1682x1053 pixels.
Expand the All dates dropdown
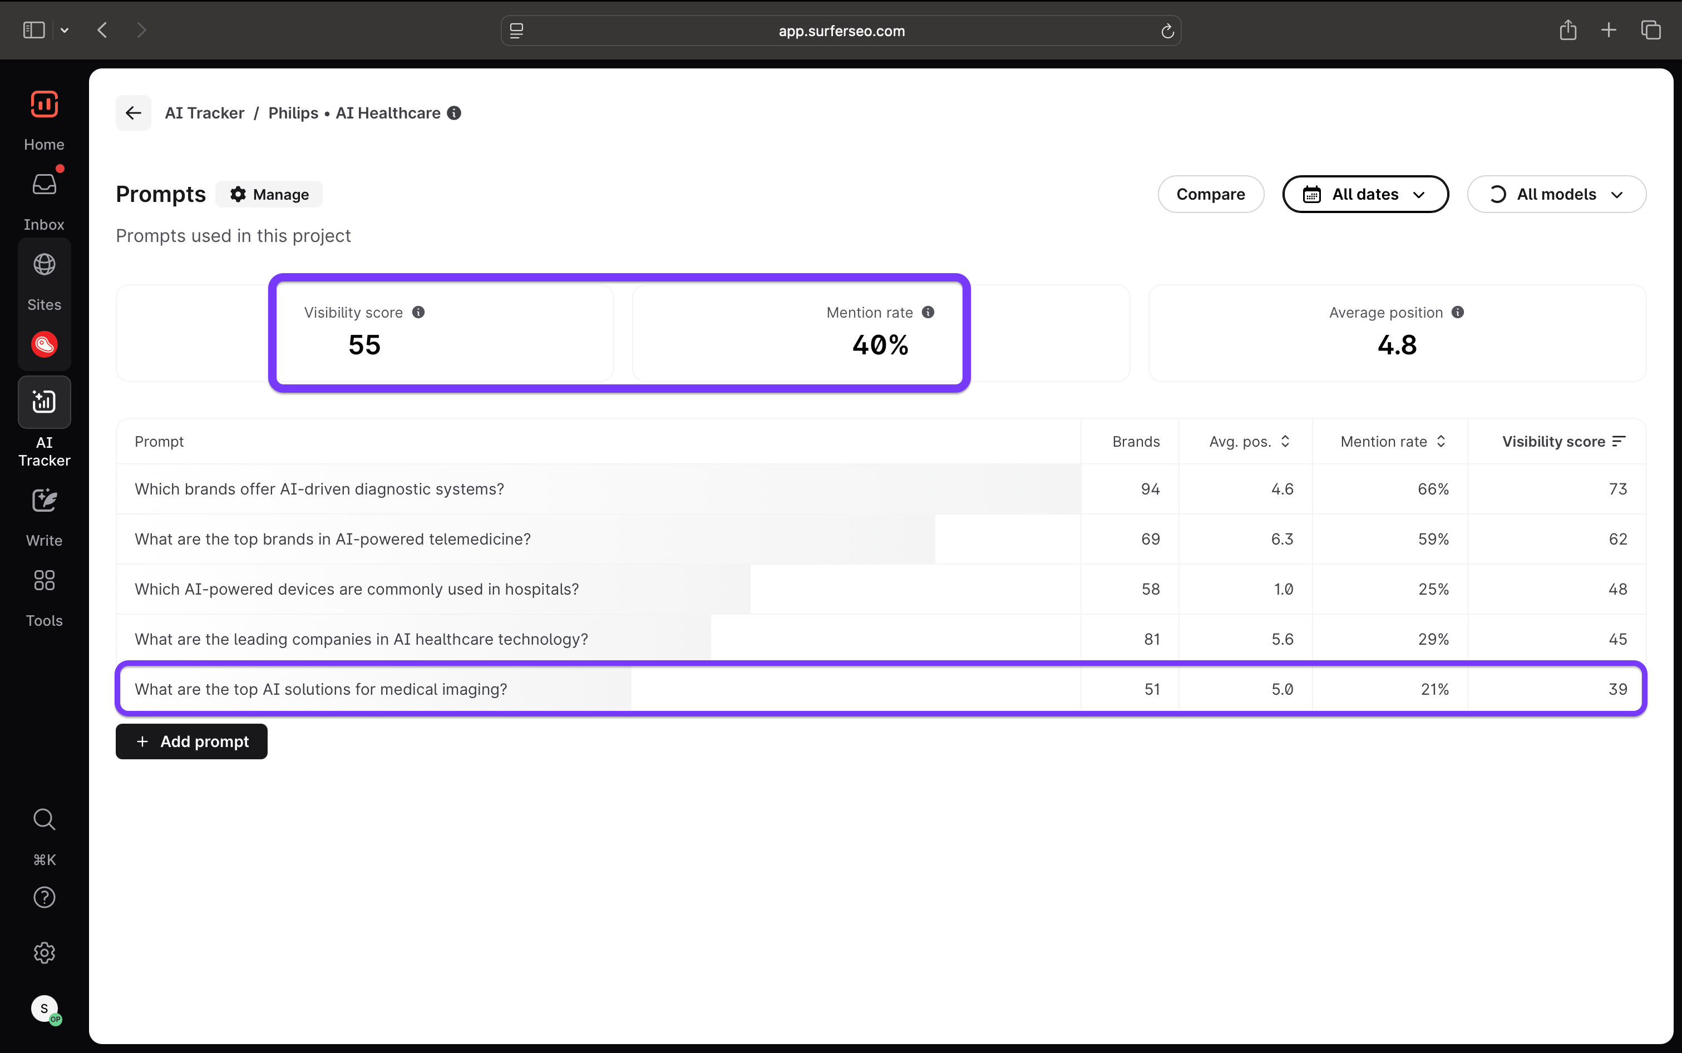click(x=1365, y=194)
